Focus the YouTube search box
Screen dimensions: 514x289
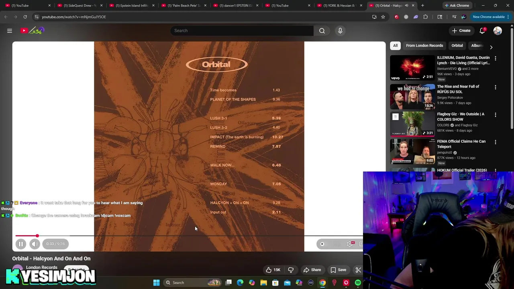click(x=242, y=31)
